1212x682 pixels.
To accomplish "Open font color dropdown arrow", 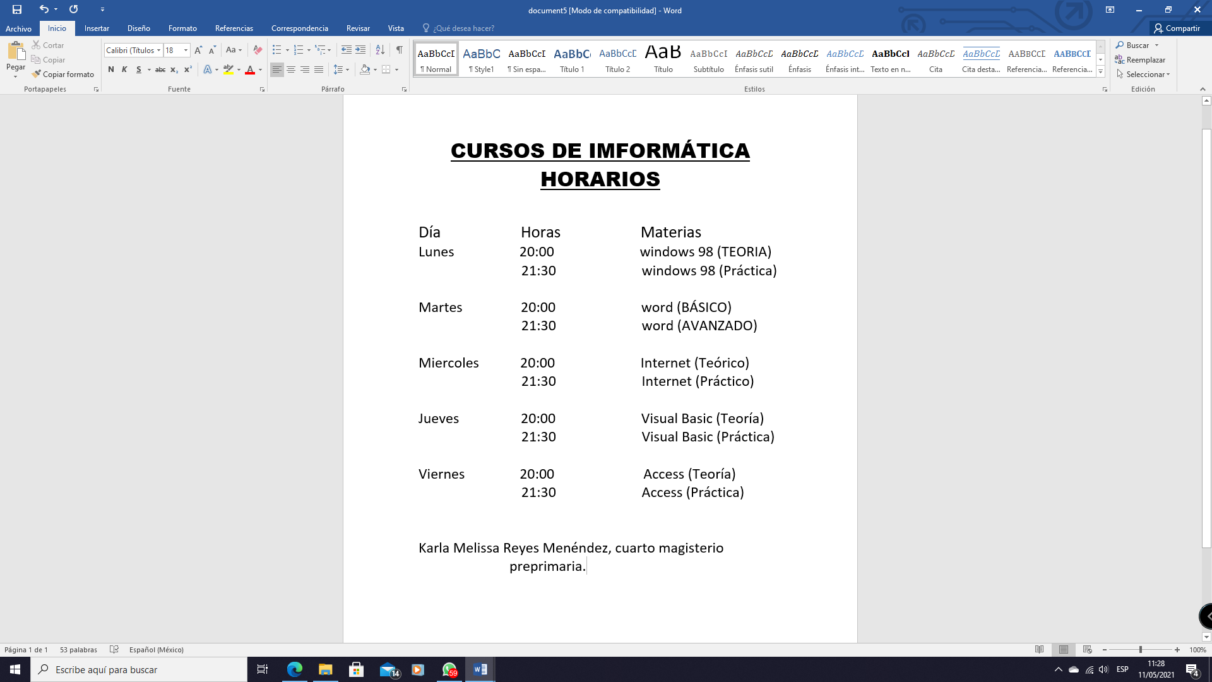I will coord(260,69).
